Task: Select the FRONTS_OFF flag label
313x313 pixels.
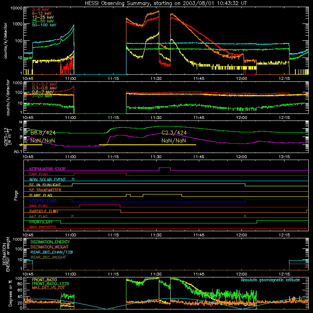Action: coord(41,222)
